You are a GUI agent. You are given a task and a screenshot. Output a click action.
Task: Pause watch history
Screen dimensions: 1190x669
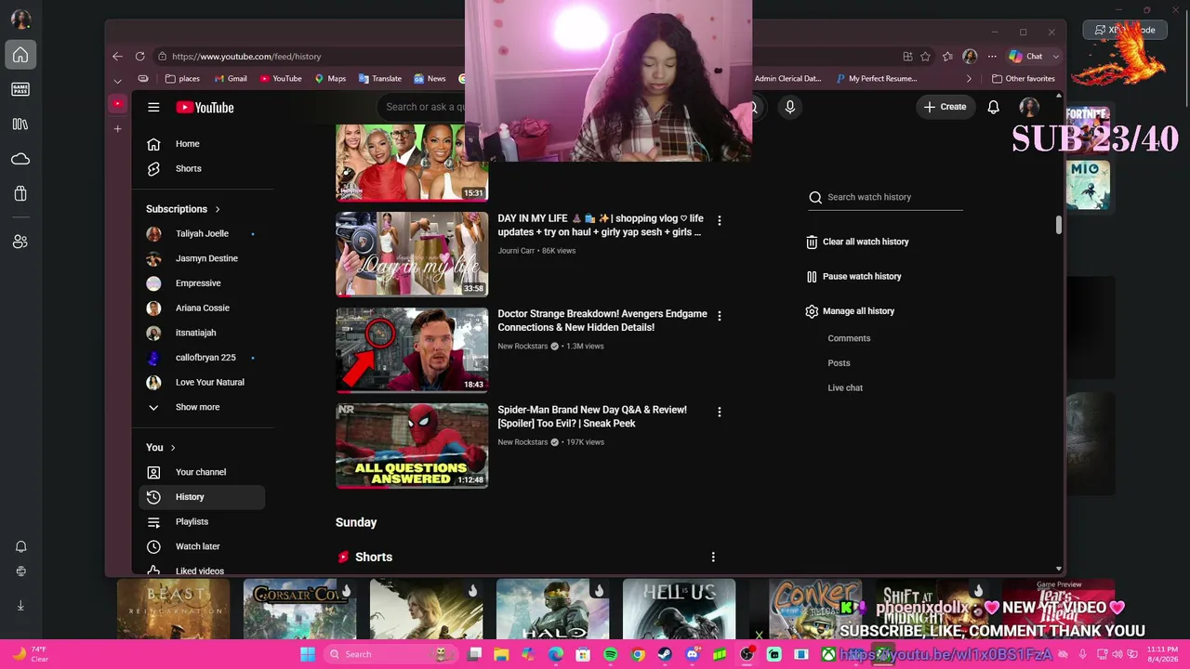pos(854,276)
